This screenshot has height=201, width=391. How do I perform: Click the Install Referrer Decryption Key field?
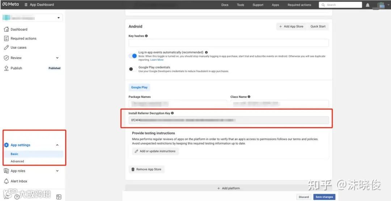pyautogui.click(x=228, y=120)
